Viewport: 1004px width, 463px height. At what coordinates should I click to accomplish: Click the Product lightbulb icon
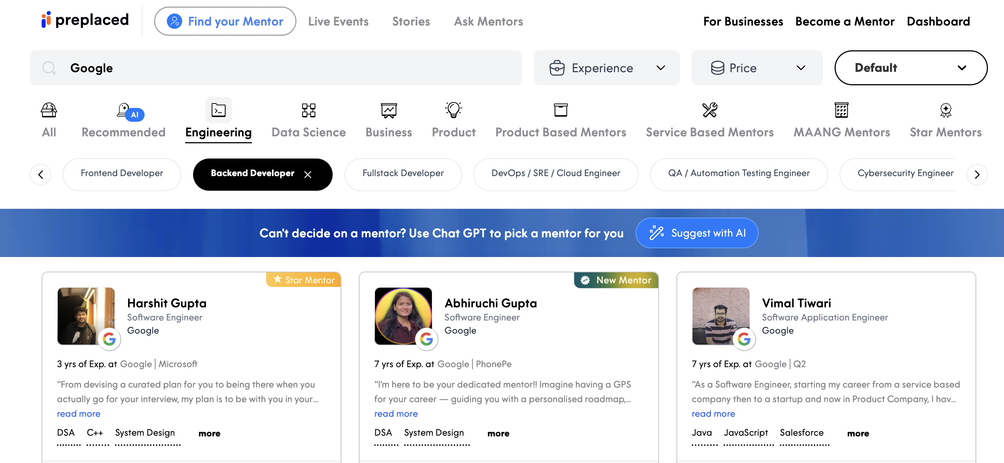453,110
